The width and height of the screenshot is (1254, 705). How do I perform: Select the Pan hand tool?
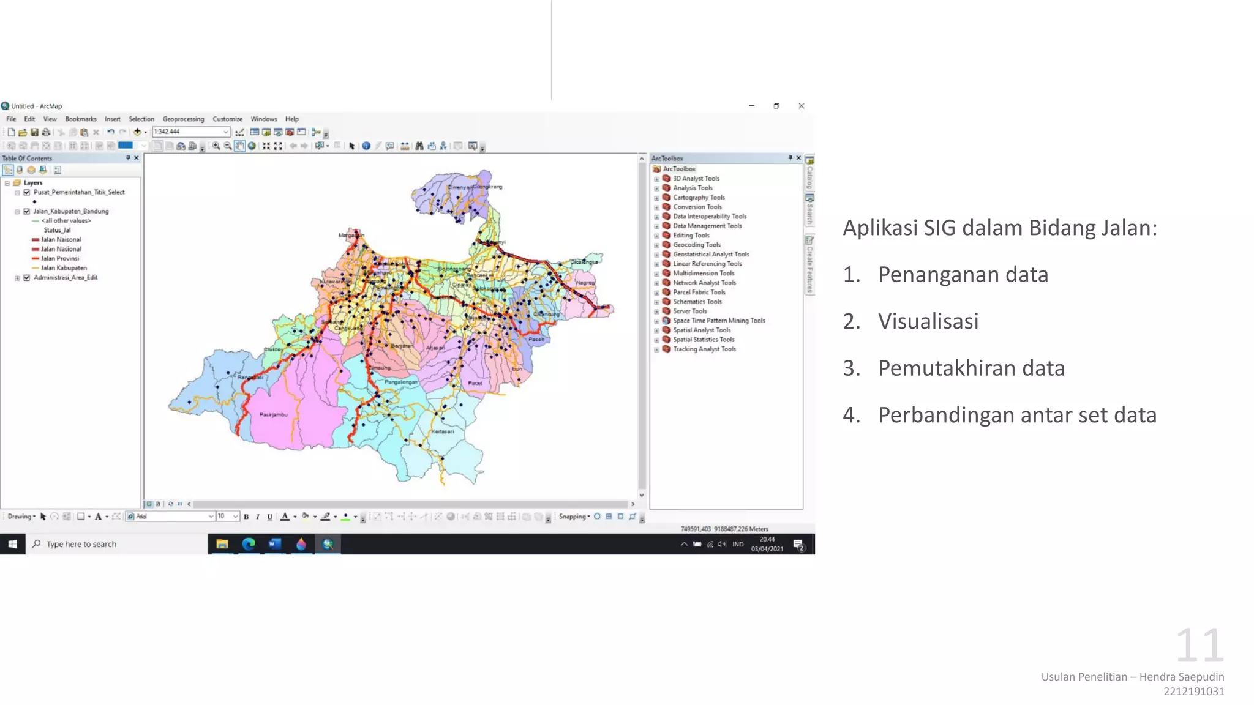coord(239,146)
